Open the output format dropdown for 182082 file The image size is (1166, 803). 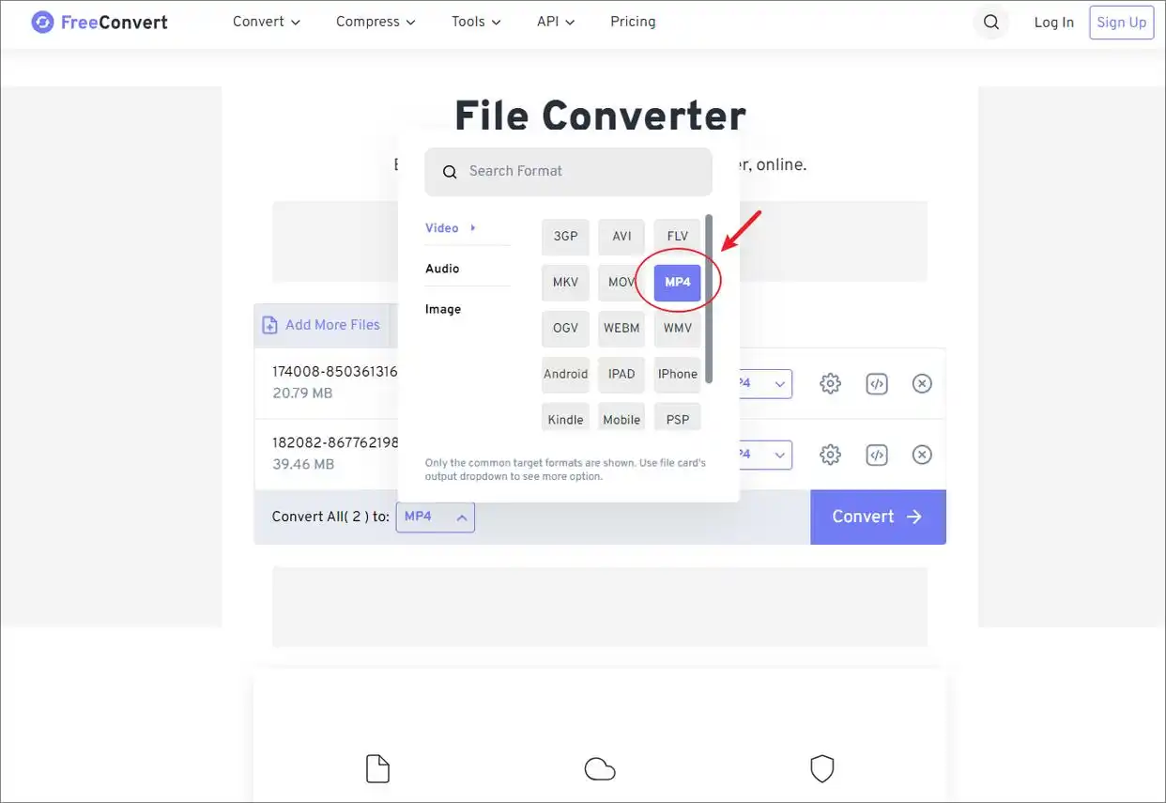[x=765, y=455]
